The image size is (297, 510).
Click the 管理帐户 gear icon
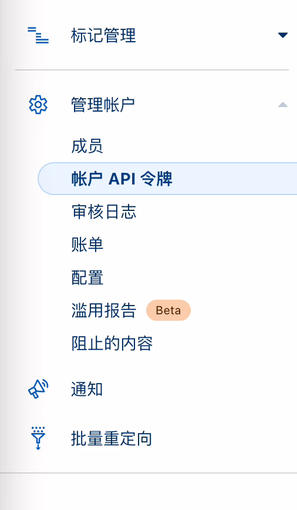coord(38,105)
